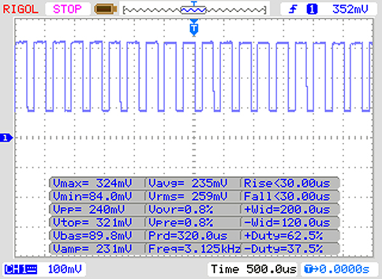Click the STOP run status indicator
Viewport: 382px width, 279px height.
click(x=67, y=10)
